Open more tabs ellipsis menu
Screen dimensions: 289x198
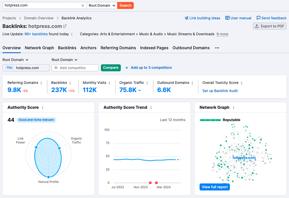click(217, 48)
